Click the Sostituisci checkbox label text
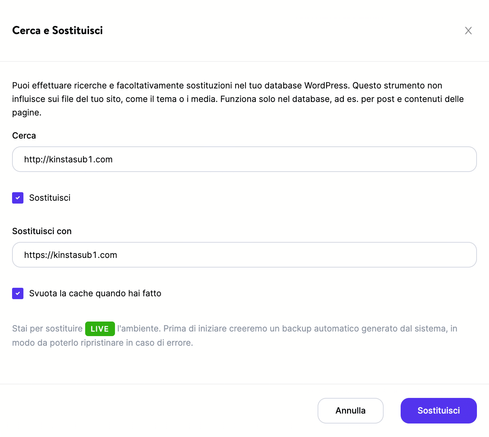The width and height of the screenshot is (489, 437). click(x=50, y=198)
